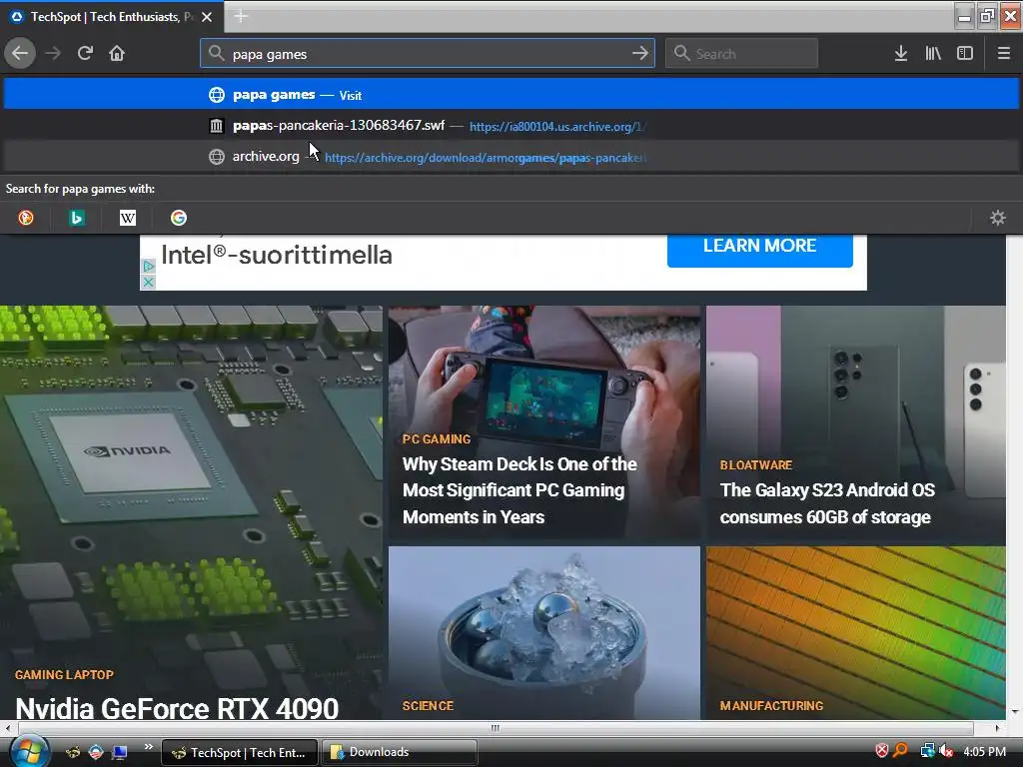Focus the Search box in the toolbar
Screen dimensions: 1023x767
(741, 54)
